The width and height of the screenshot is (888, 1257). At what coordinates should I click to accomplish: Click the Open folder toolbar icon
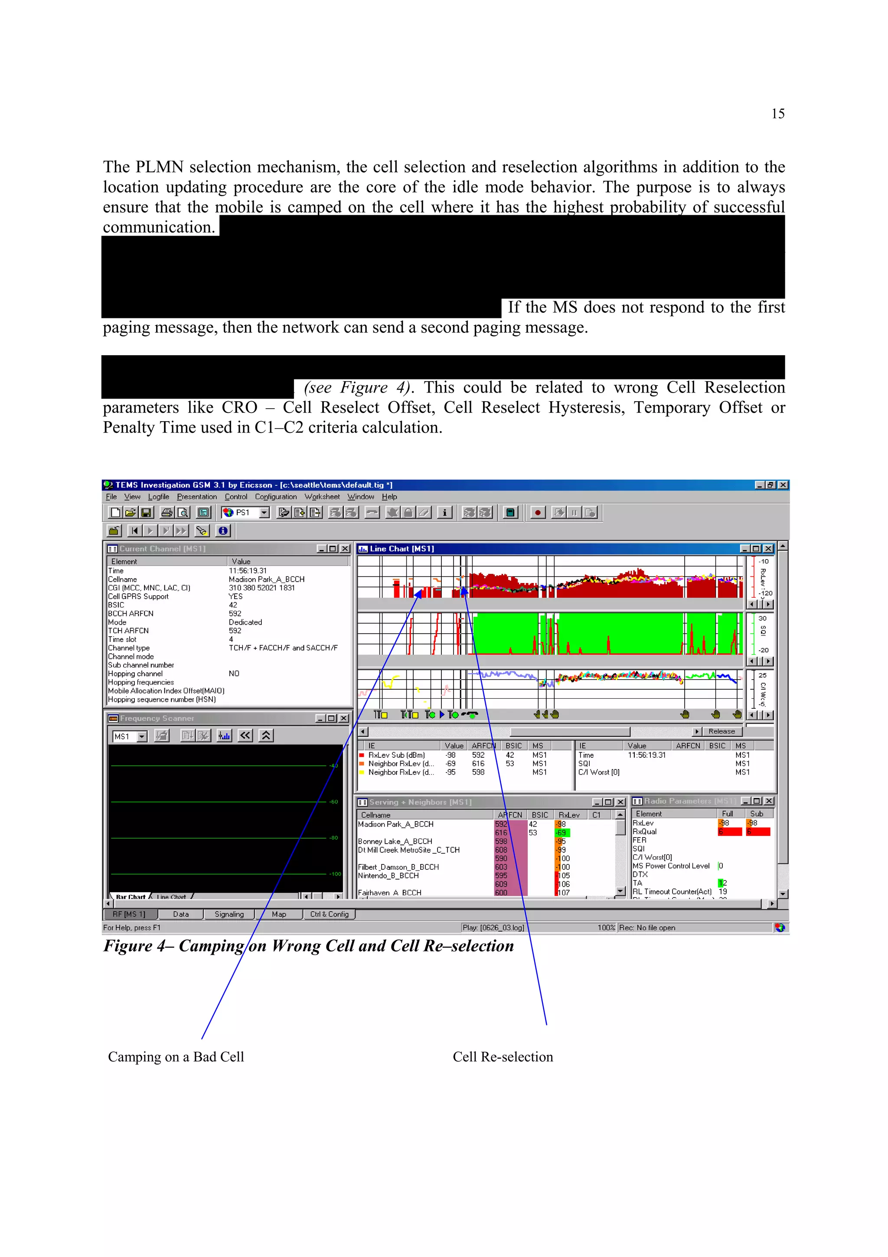[x=130, y=512]
